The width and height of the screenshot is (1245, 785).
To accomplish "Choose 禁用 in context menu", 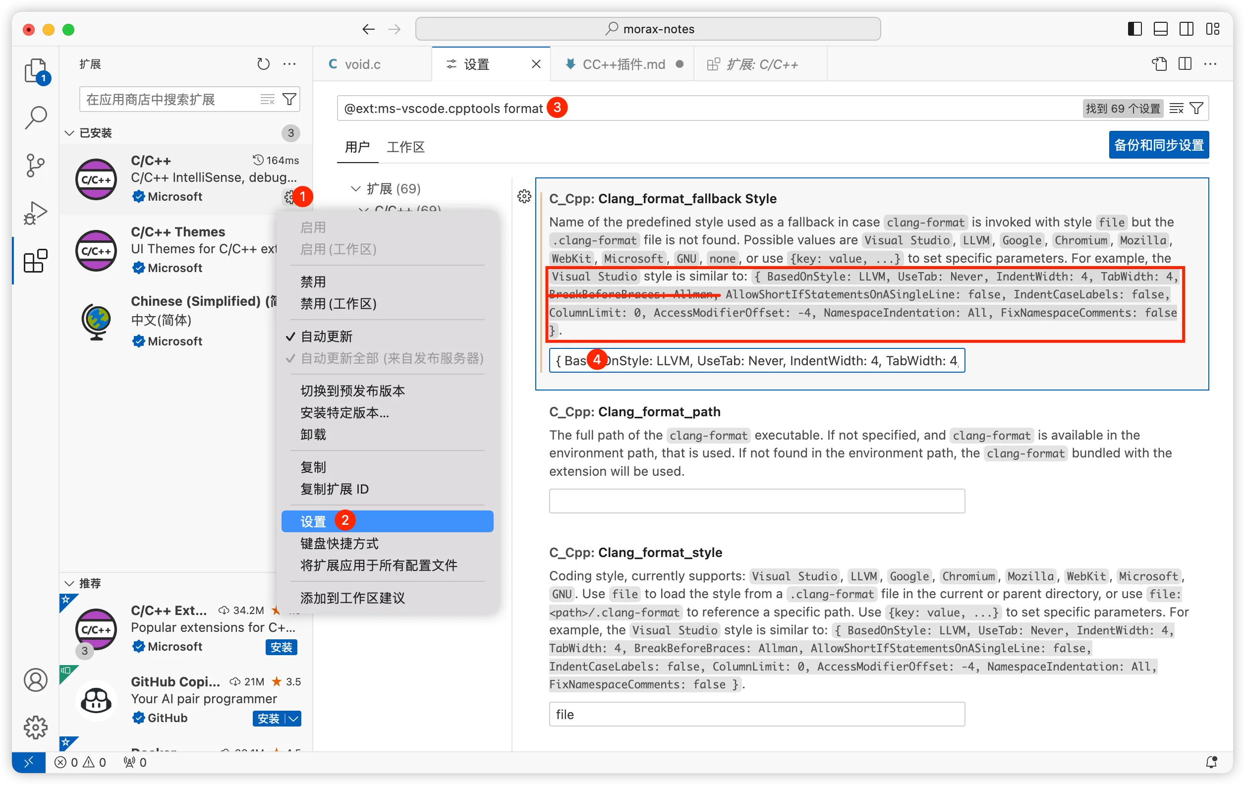I will point(387,282).
